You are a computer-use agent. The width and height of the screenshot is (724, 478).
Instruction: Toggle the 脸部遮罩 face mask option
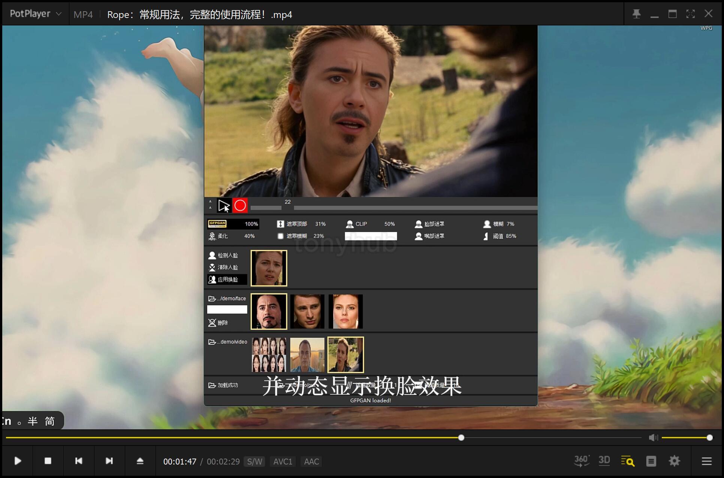(x=429, y=224)
